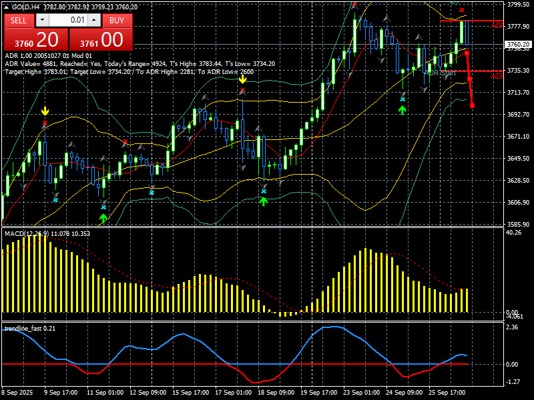Click the green buy arrow below 18 Sep low
534x400 pixels.
[263, 201]
